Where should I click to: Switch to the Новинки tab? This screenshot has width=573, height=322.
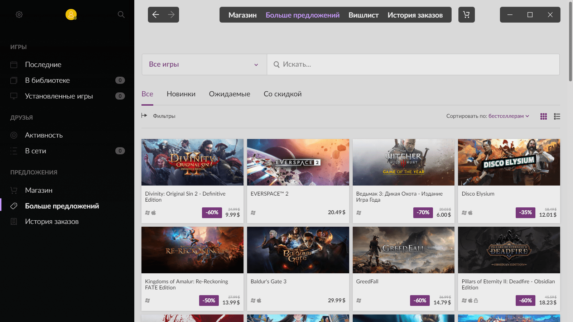click(181, 94)
